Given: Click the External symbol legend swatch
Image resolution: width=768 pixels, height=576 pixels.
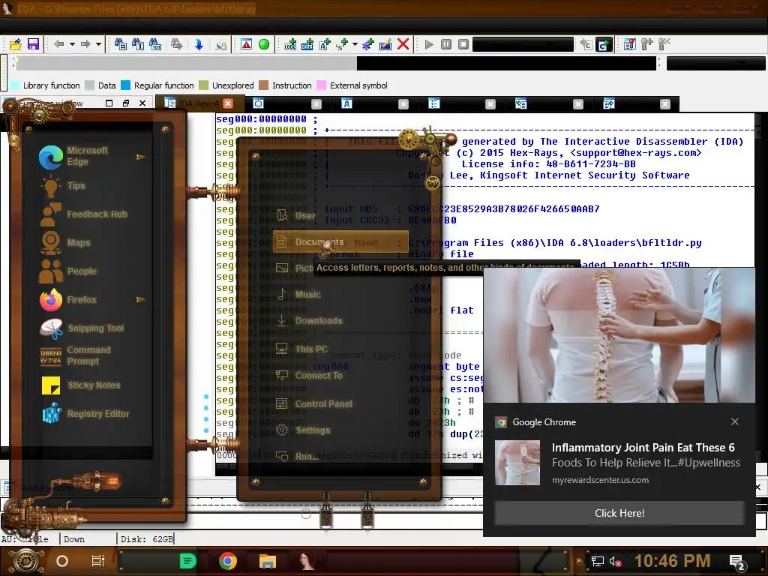Looking at the screenshot, I should pyautogui.click(x=321, y=85).
